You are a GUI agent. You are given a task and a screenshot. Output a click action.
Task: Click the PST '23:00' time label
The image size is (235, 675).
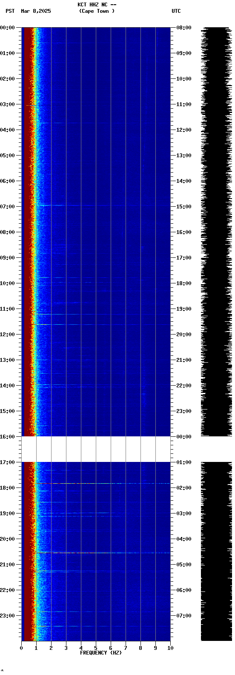[x=7, y=616]
